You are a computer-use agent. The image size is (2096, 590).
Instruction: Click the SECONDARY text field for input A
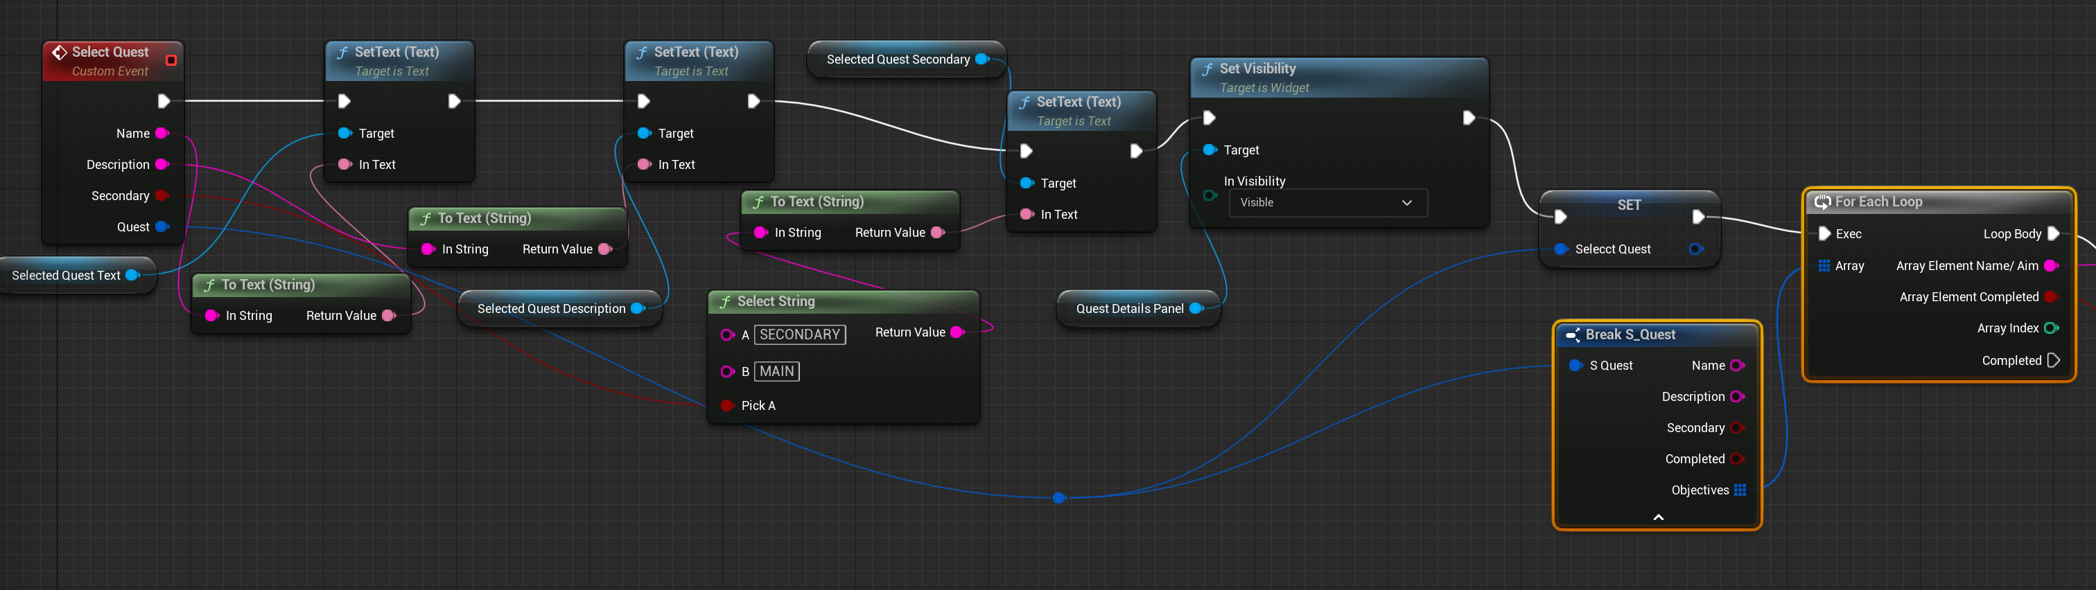click(800, 335)
